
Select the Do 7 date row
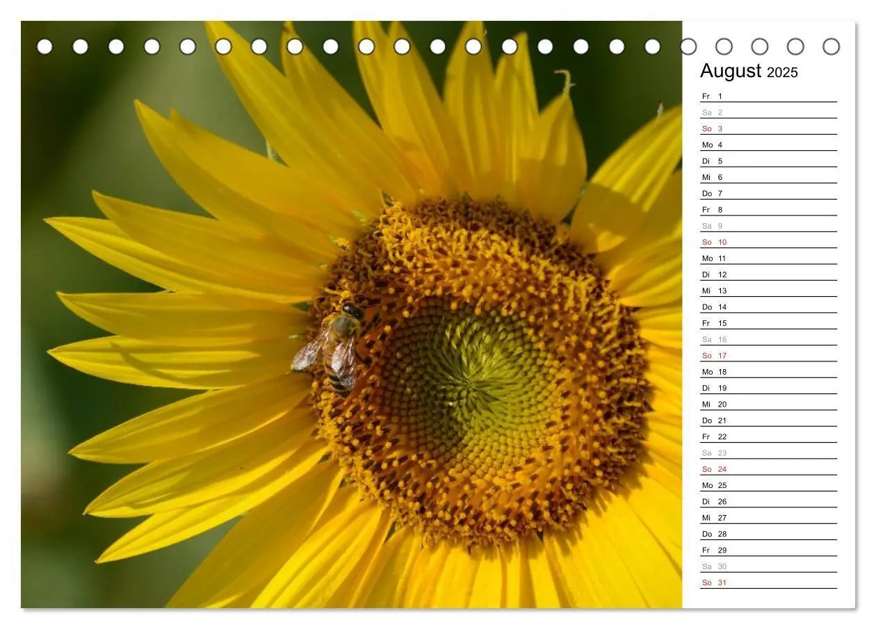(x=768, y=193)
